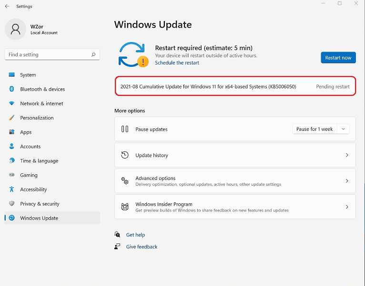Click the Windows Insider Program cat icon
The image size is (365, 286).
pos(125,207)
